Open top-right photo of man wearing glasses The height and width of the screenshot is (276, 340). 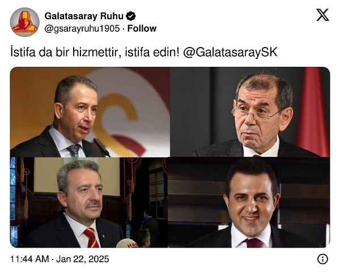pos(250,112)
